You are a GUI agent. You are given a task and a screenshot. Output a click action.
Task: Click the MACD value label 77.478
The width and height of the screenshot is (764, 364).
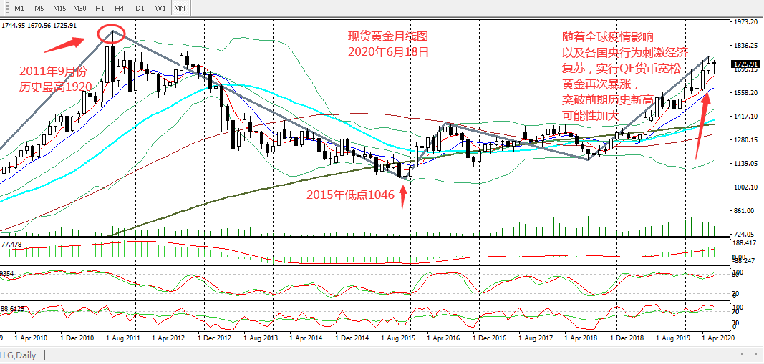click(x=12, y=243)
